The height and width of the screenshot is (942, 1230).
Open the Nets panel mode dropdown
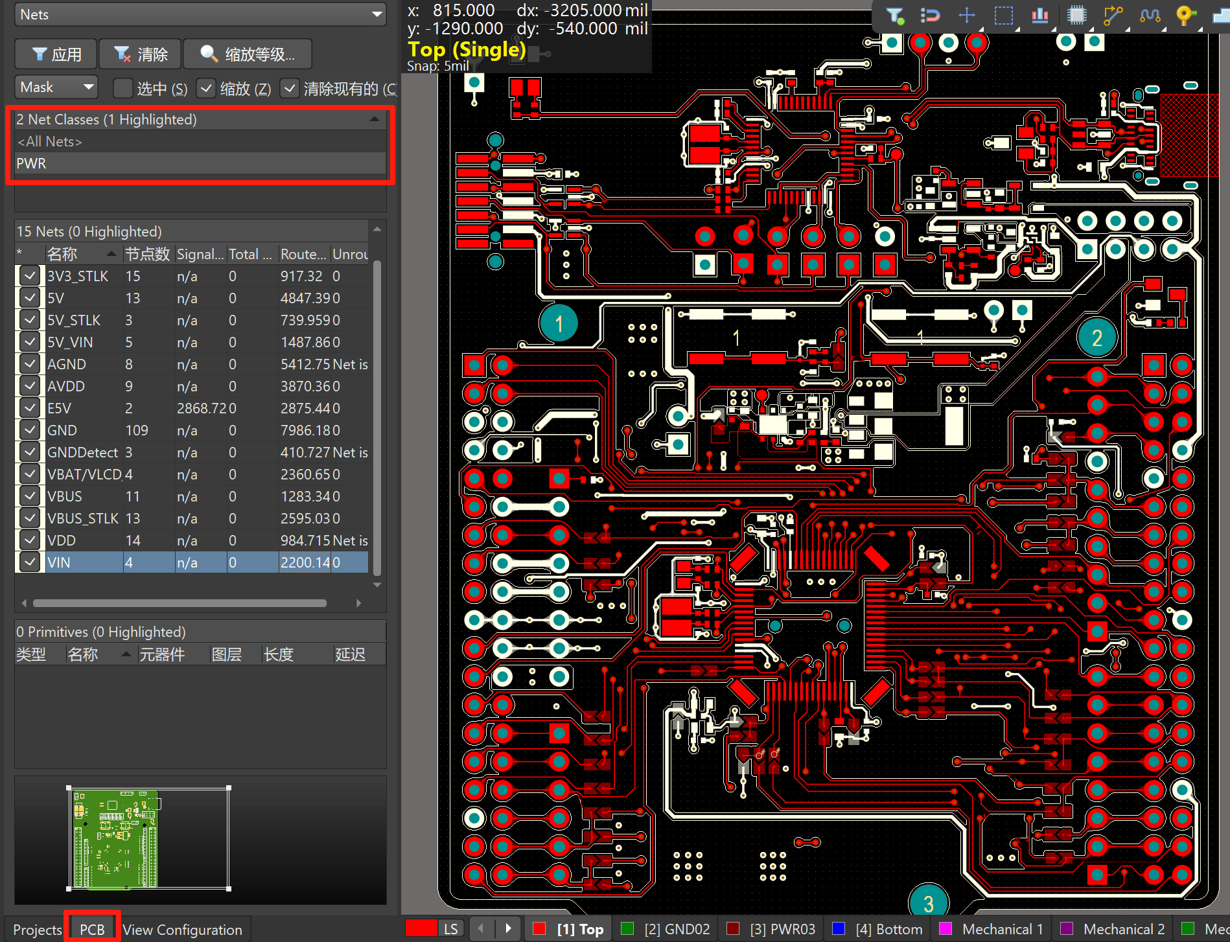coord(200,14)
